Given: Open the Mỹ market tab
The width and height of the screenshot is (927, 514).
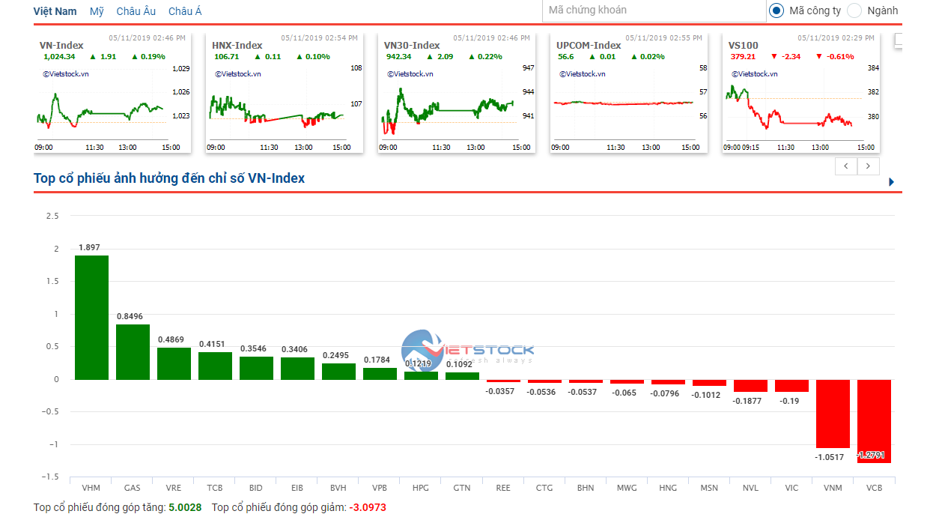Looking at the screenshot, I should pos(97,11).
